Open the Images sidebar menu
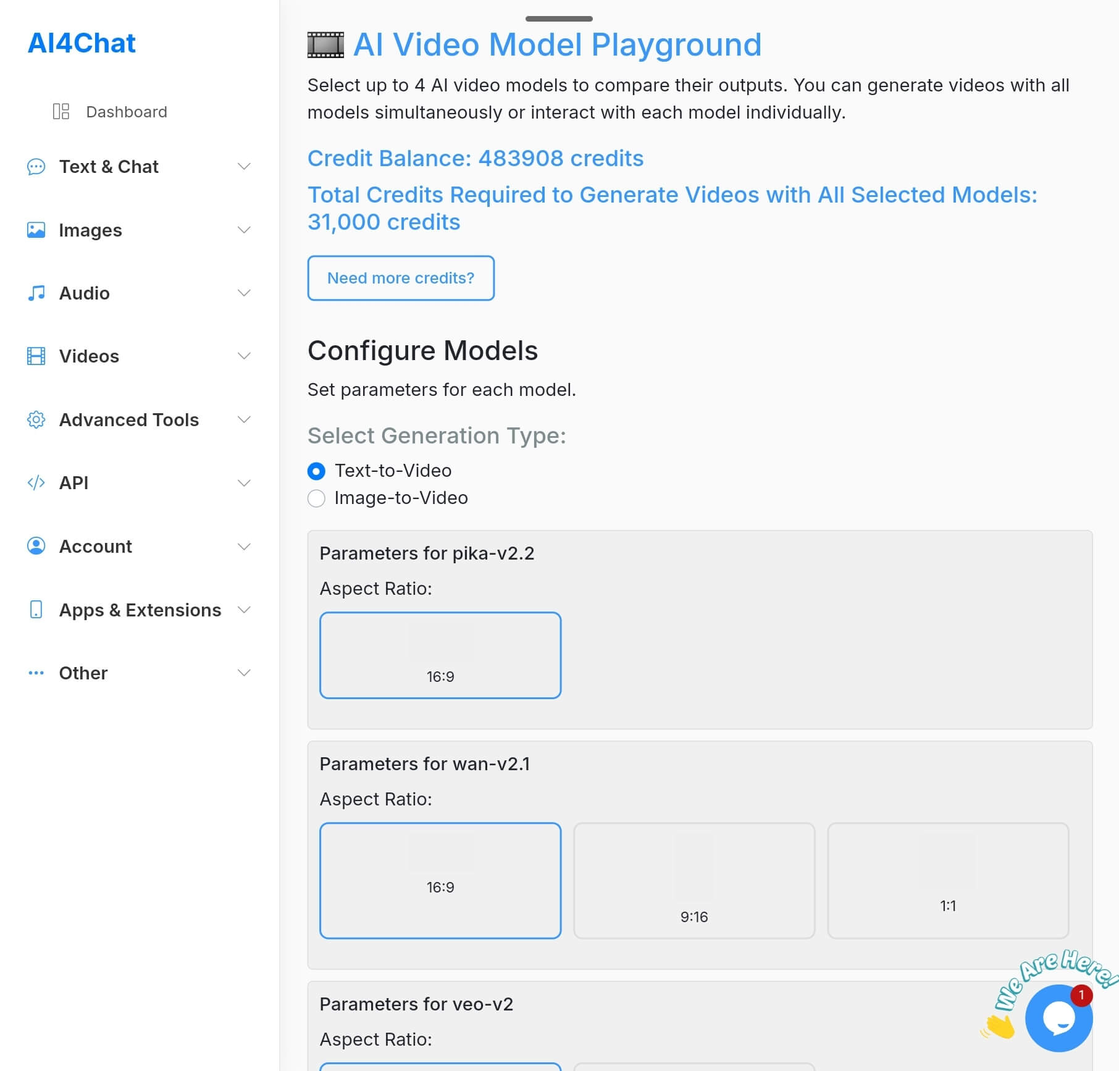The image size is (1119, 1071). pos(139,230)
